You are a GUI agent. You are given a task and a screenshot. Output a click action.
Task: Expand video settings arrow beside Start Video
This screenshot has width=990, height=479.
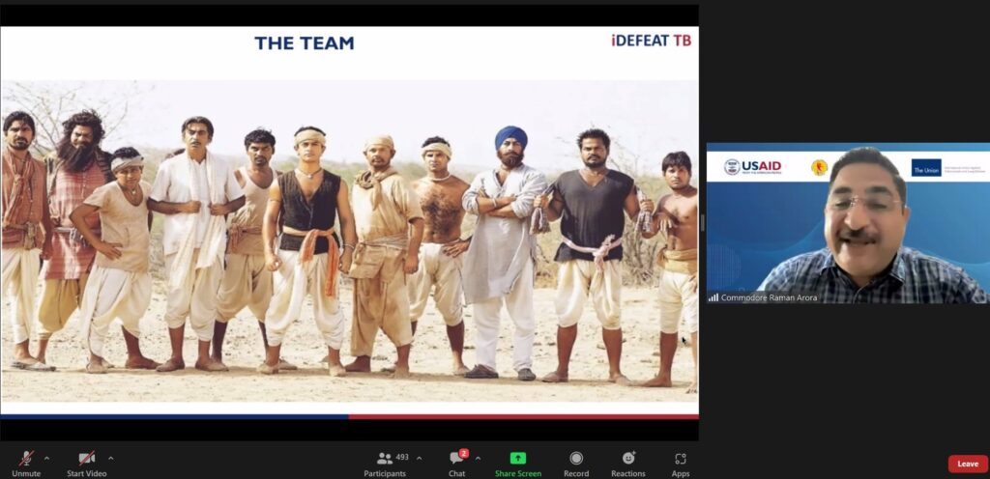(x=110, y=457)
